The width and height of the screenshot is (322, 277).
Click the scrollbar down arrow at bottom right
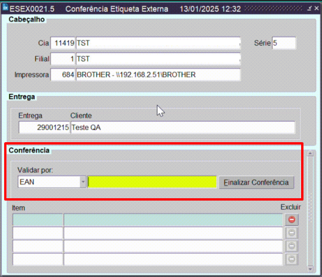point(310,269)
